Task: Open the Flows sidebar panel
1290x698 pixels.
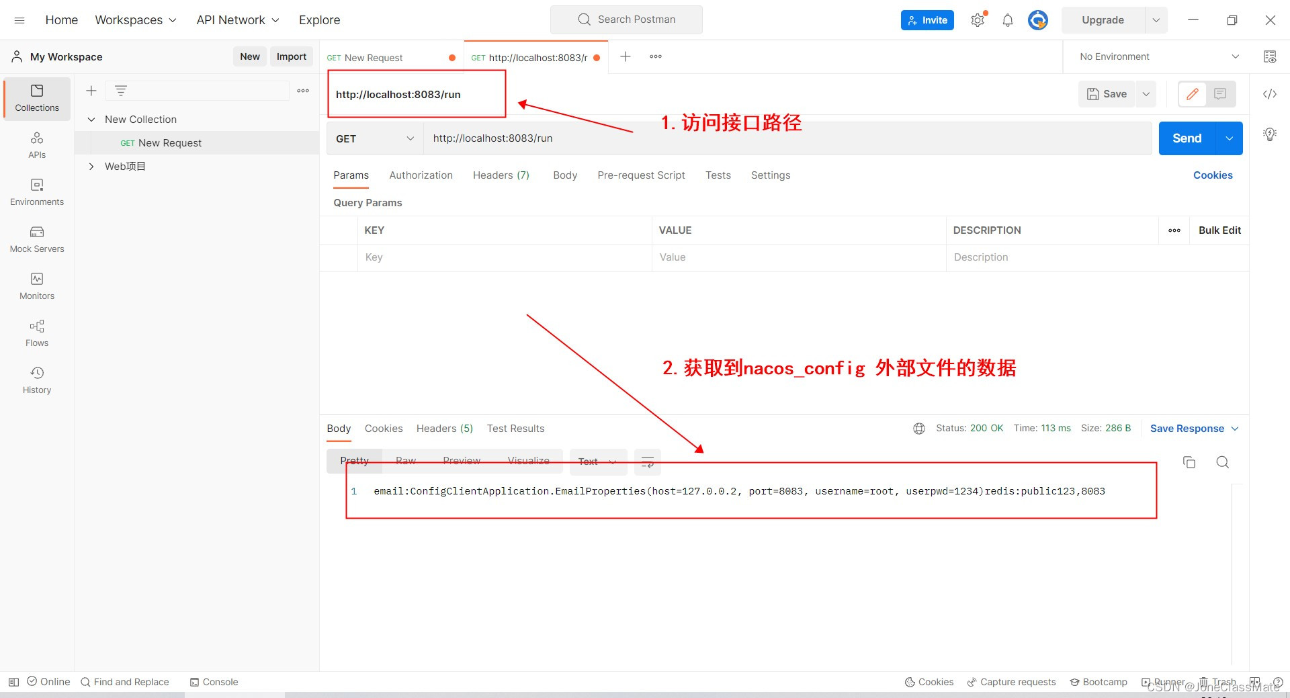Action: (37, 333)
